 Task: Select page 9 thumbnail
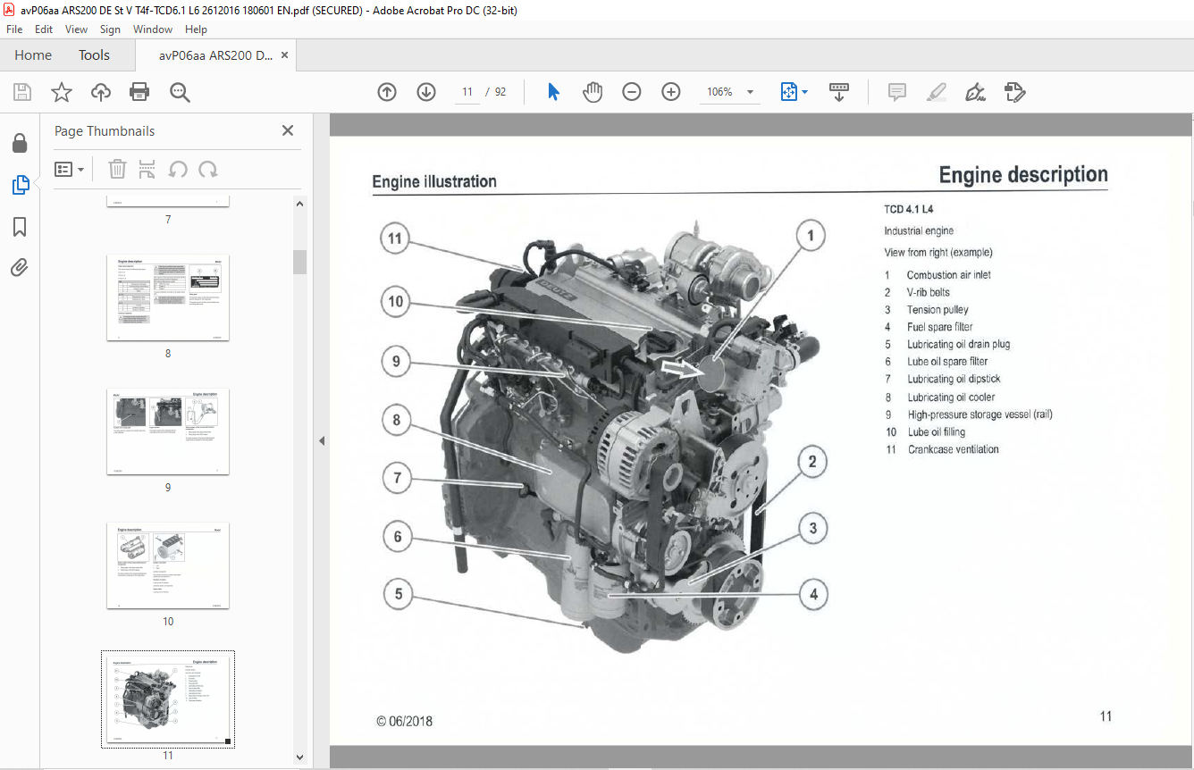[168, 431]
